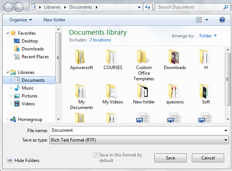This screenshot has width=232, height=171.
Task: Expand the Documents library node
Action: coord(11,80)
